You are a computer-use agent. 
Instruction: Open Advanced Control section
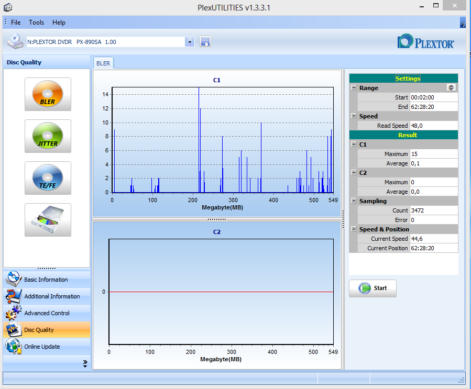[x=47, y=313]
